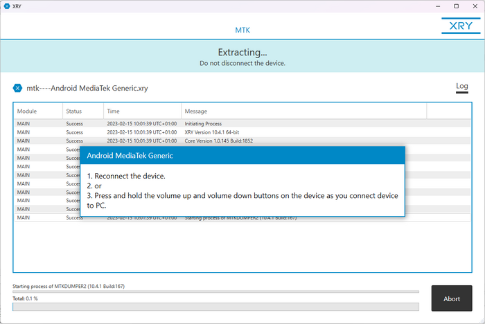Select the 'XRY Version 10.4.1 64-bit' message

click(x=212, y=132)
